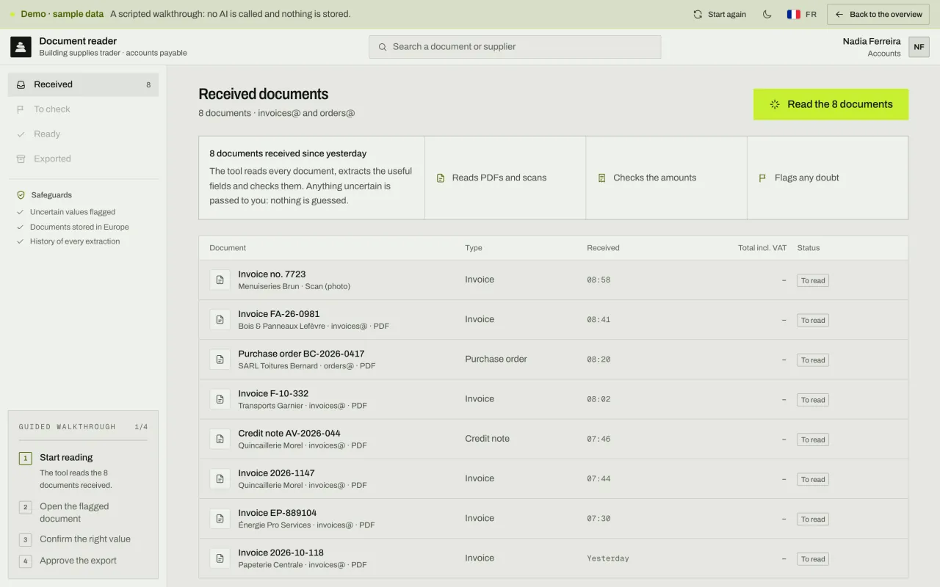The width and height of the screenshot is (940, 587).
Task: Open the Exported section
Action: click(83, 158)
